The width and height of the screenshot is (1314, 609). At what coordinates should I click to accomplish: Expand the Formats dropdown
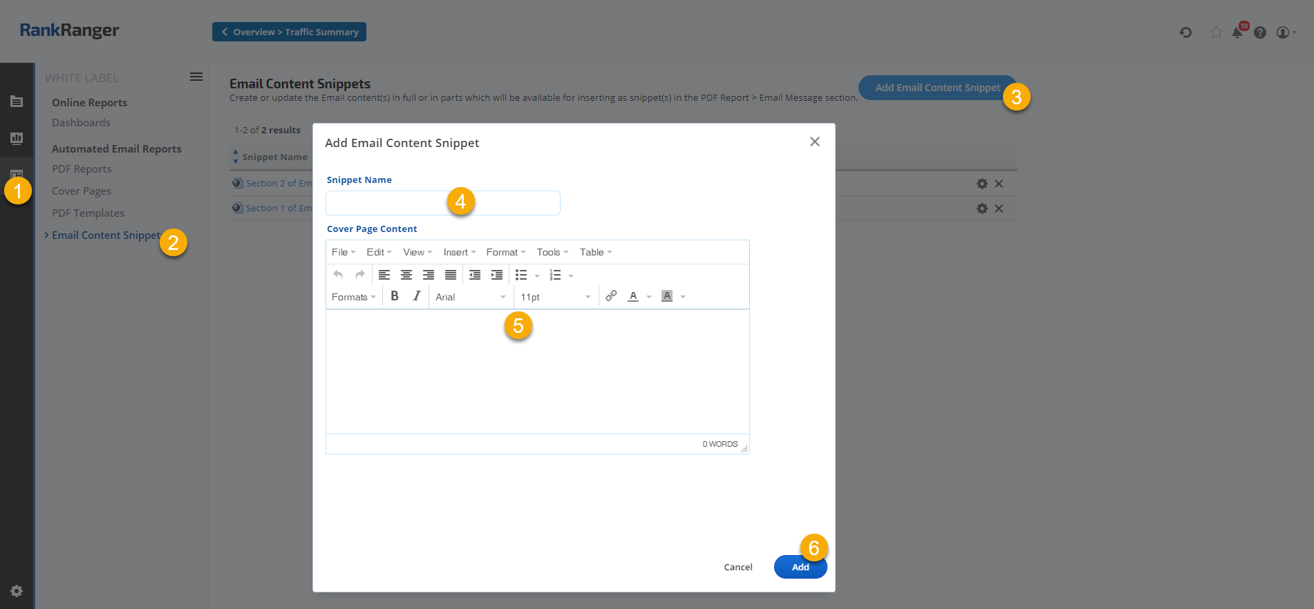click(x=353, y=297)
